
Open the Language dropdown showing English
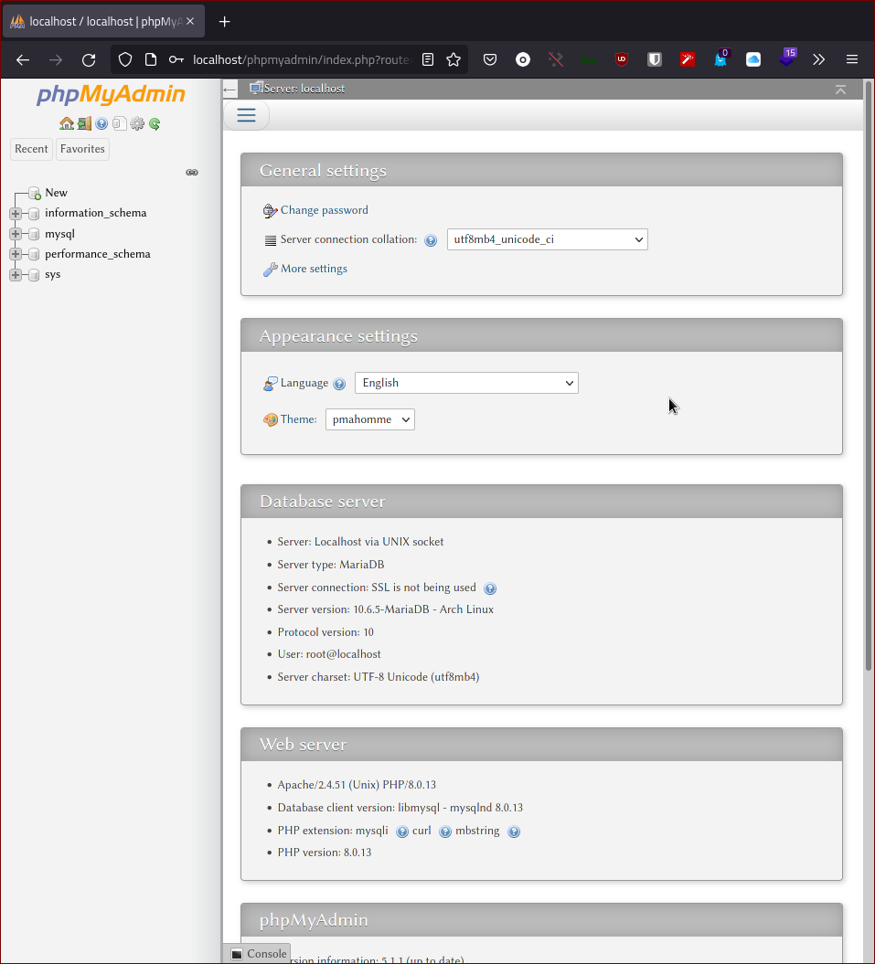[466, 383]
